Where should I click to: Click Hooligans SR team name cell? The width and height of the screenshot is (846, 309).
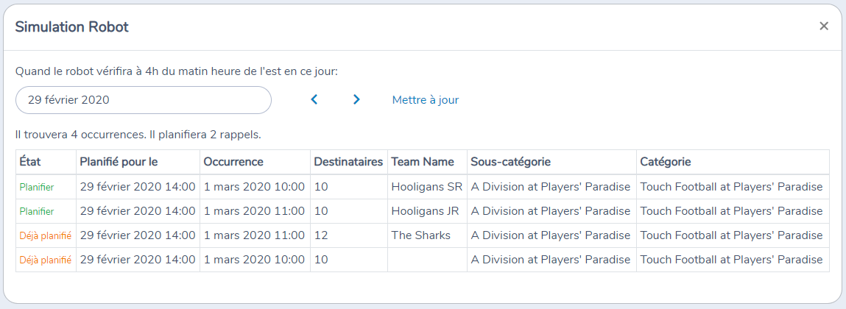[427, 187]
